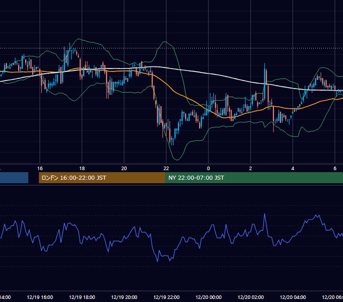343x302 pixels.
Task: Click the NY 22:00-07:00 JST session bar
Action: point(254,178)
